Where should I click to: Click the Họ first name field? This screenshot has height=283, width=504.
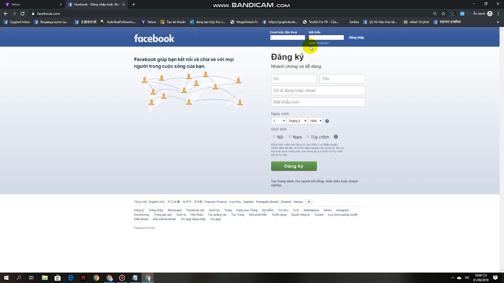point(294,79)
